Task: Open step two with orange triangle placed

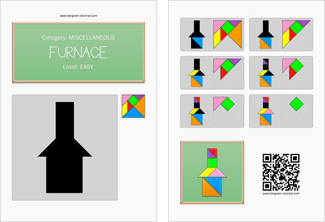Action: click(x=281, y=34)
